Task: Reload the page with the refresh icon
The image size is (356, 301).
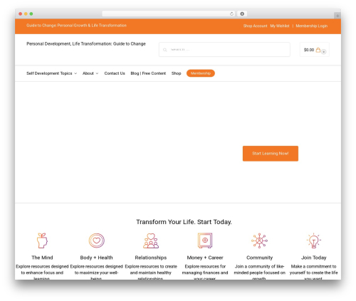Action: [231, 14]
